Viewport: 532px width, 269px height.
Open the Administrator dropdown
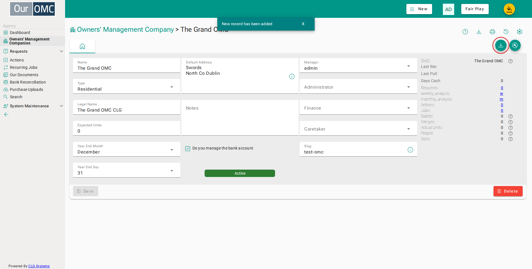coord(358,86)
